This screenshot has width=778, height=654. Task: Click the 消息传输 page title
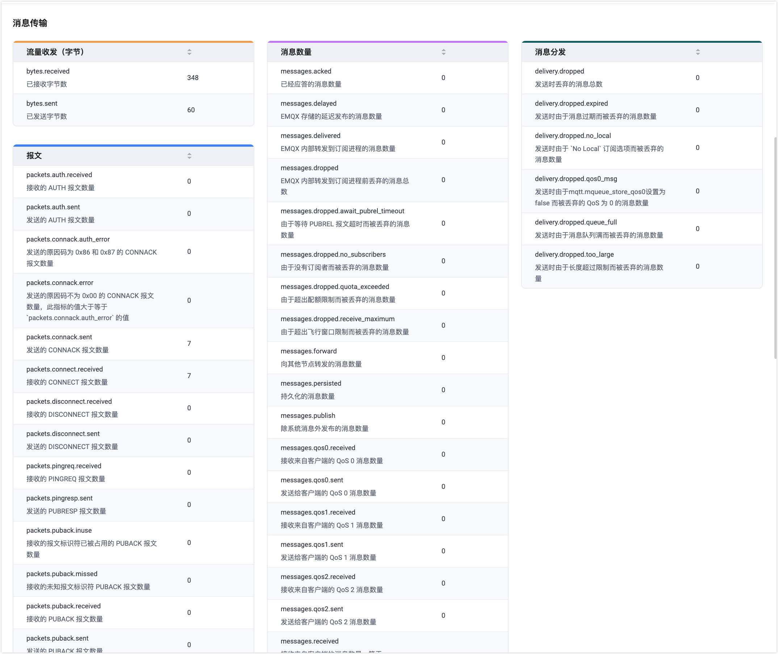pos(30,23)
